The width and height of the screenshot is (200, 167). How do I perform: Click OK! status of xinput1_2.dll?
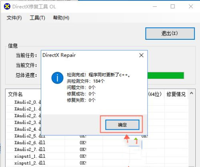tap(83, 163)
